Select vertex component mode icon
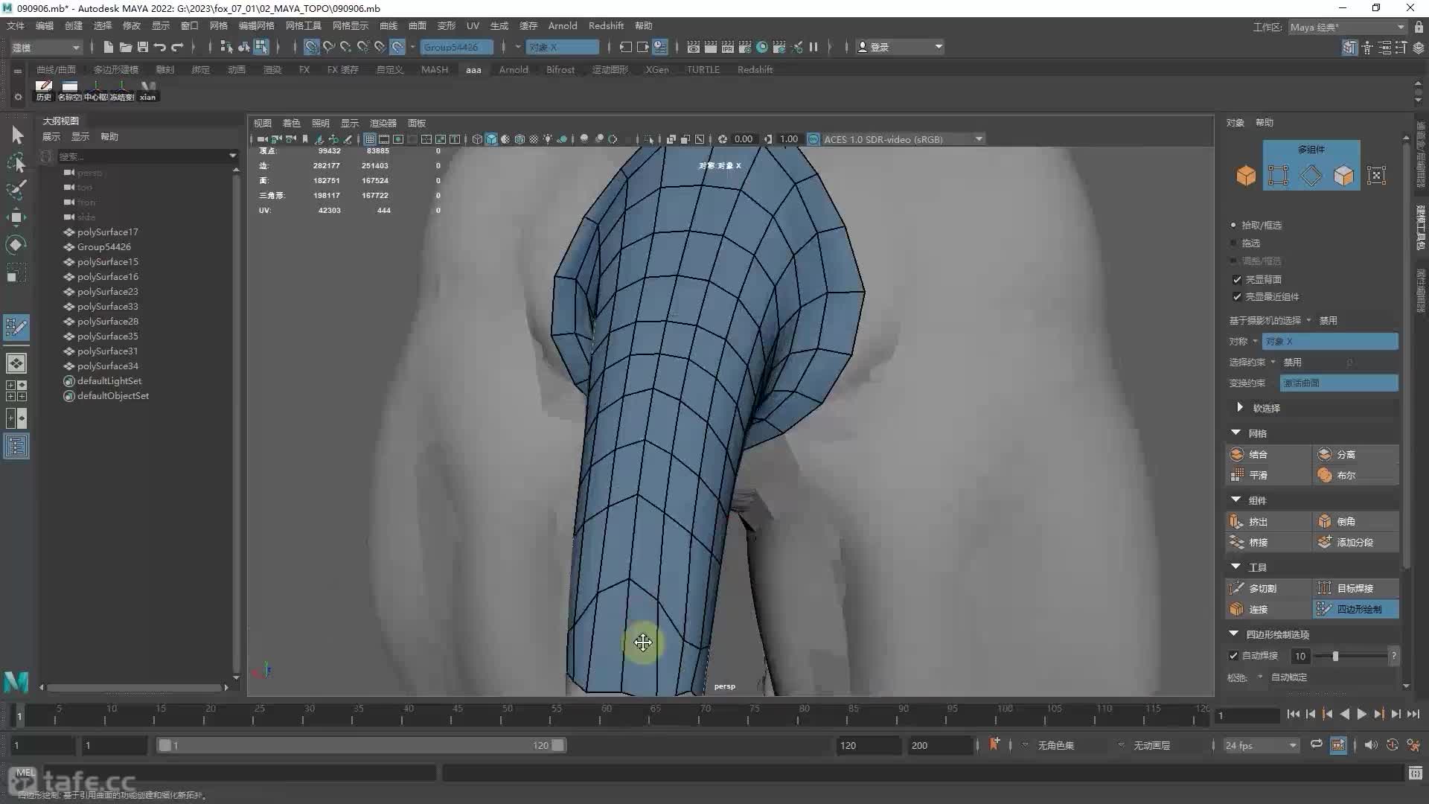The height and width of the screenshot is (804, 1429). pos(1279,176)
